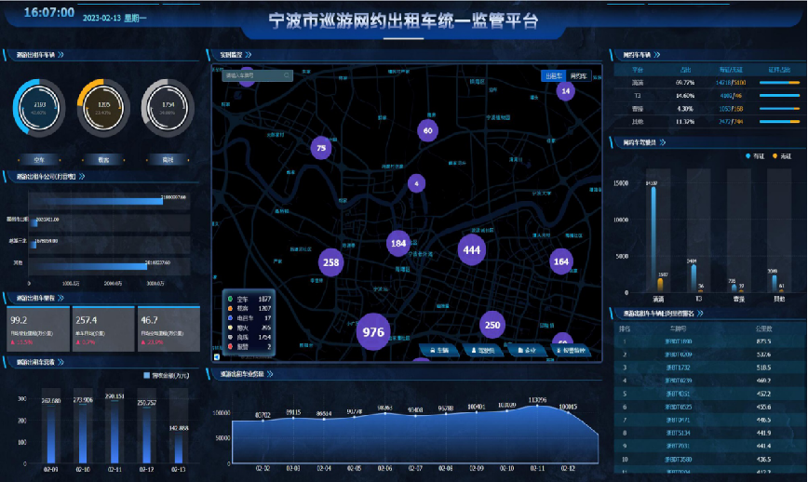
Task: Click the 444 vehicle cluster marker
Action: click(472, 249)
